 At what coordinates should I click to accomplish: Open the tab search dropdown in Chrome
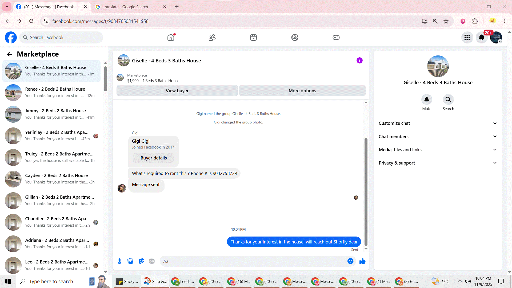pos(7,7)
